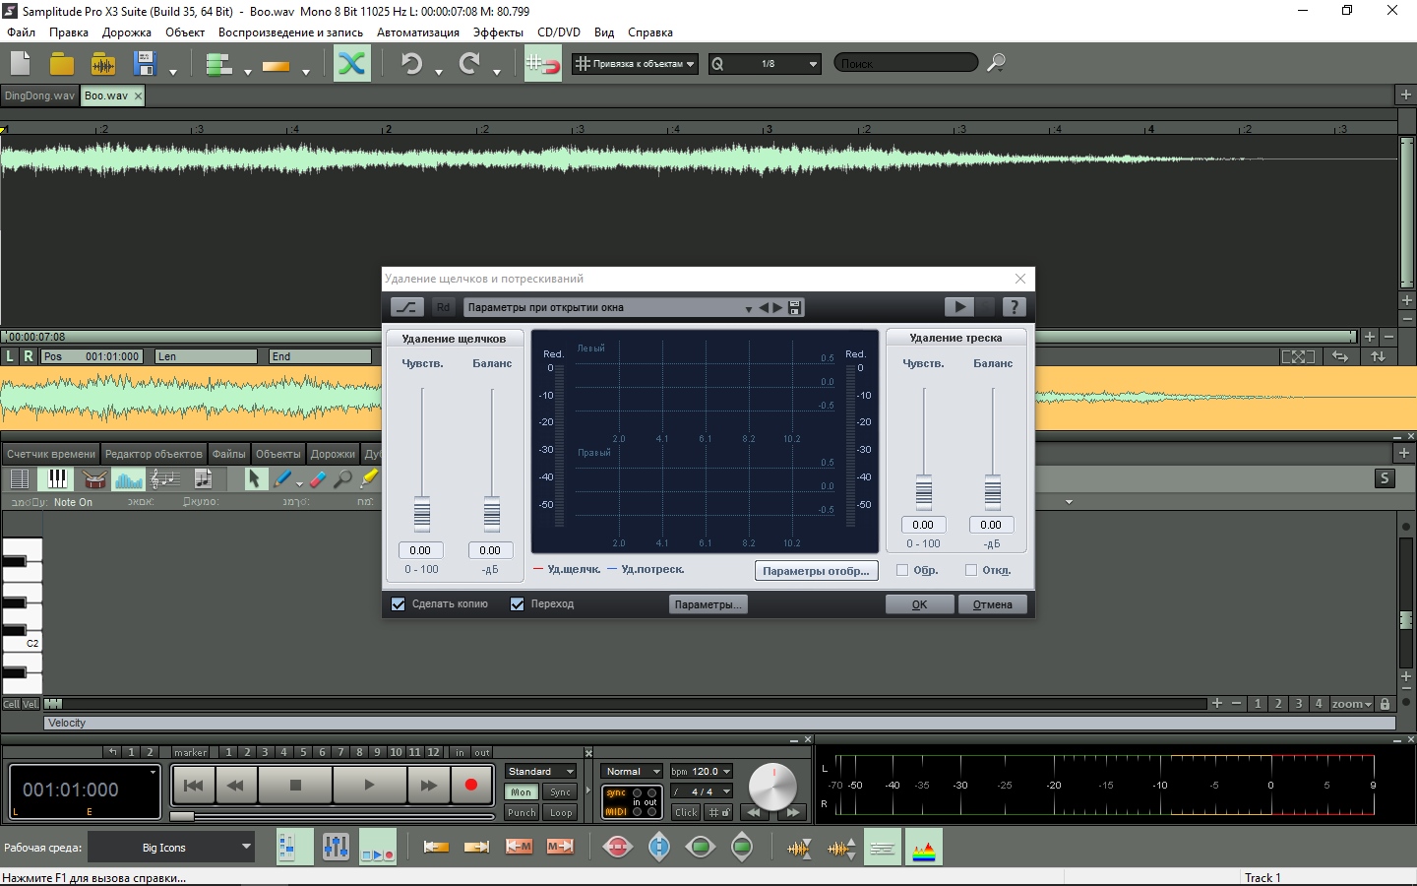
Task: Click OK in the click removal dialog
Action: tap(919, 604)
